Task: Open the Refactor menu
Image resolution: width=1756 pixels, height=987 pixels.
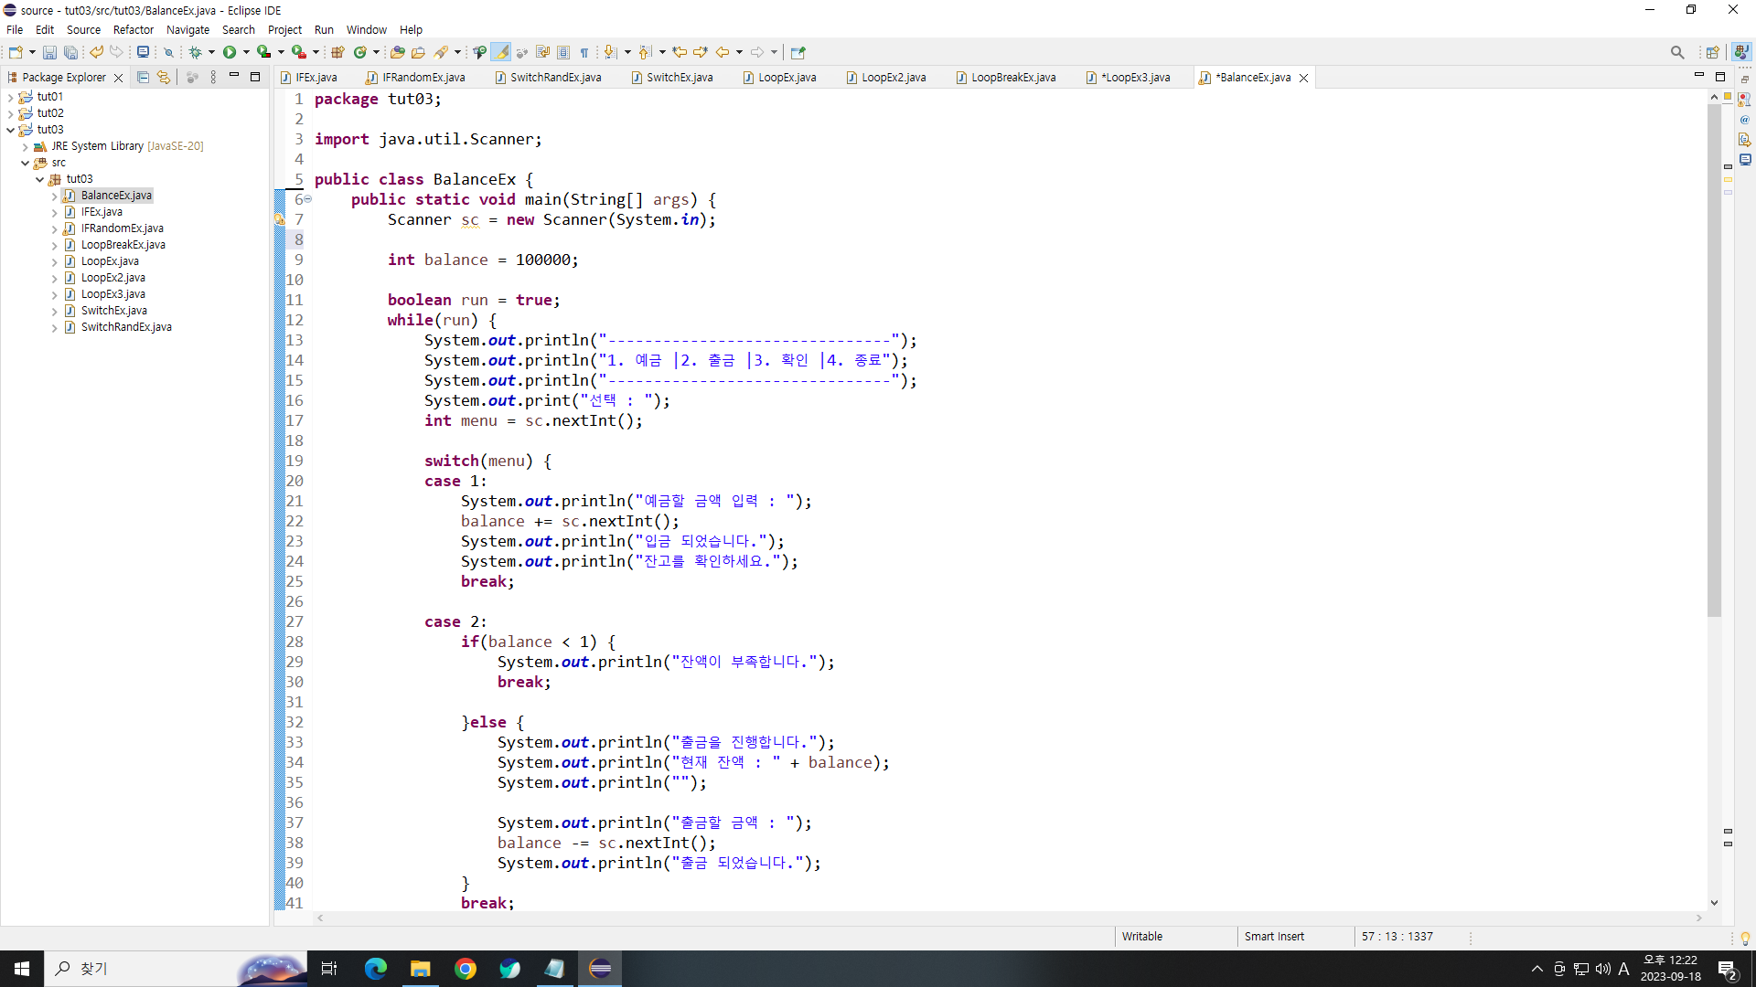Action: point(133,29)
